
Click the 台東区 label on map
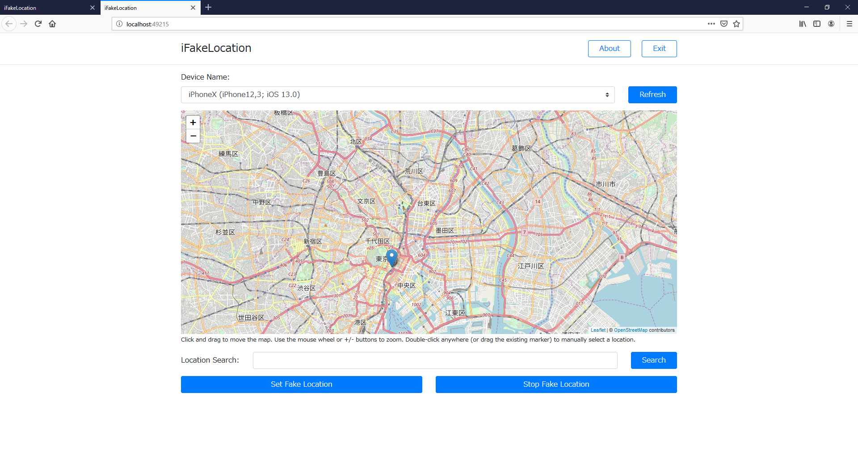pyautogui.click(x=426, y=203)
